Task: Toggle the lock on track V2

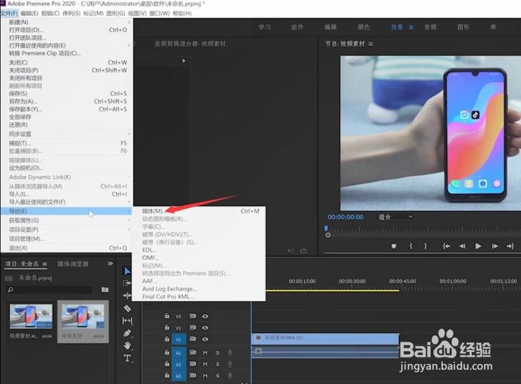Action: click(167, 327)
